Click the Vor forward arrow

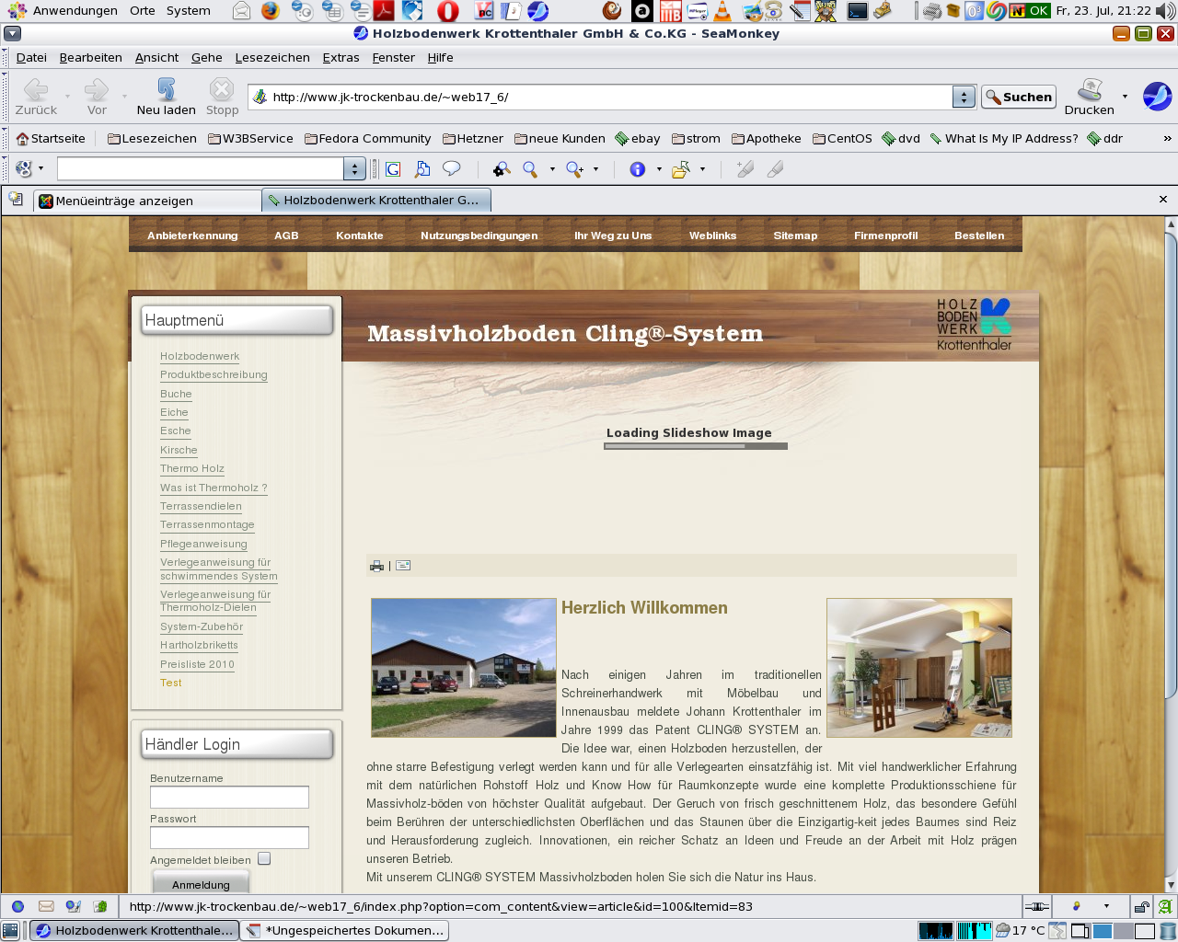(x=97, y=97)
